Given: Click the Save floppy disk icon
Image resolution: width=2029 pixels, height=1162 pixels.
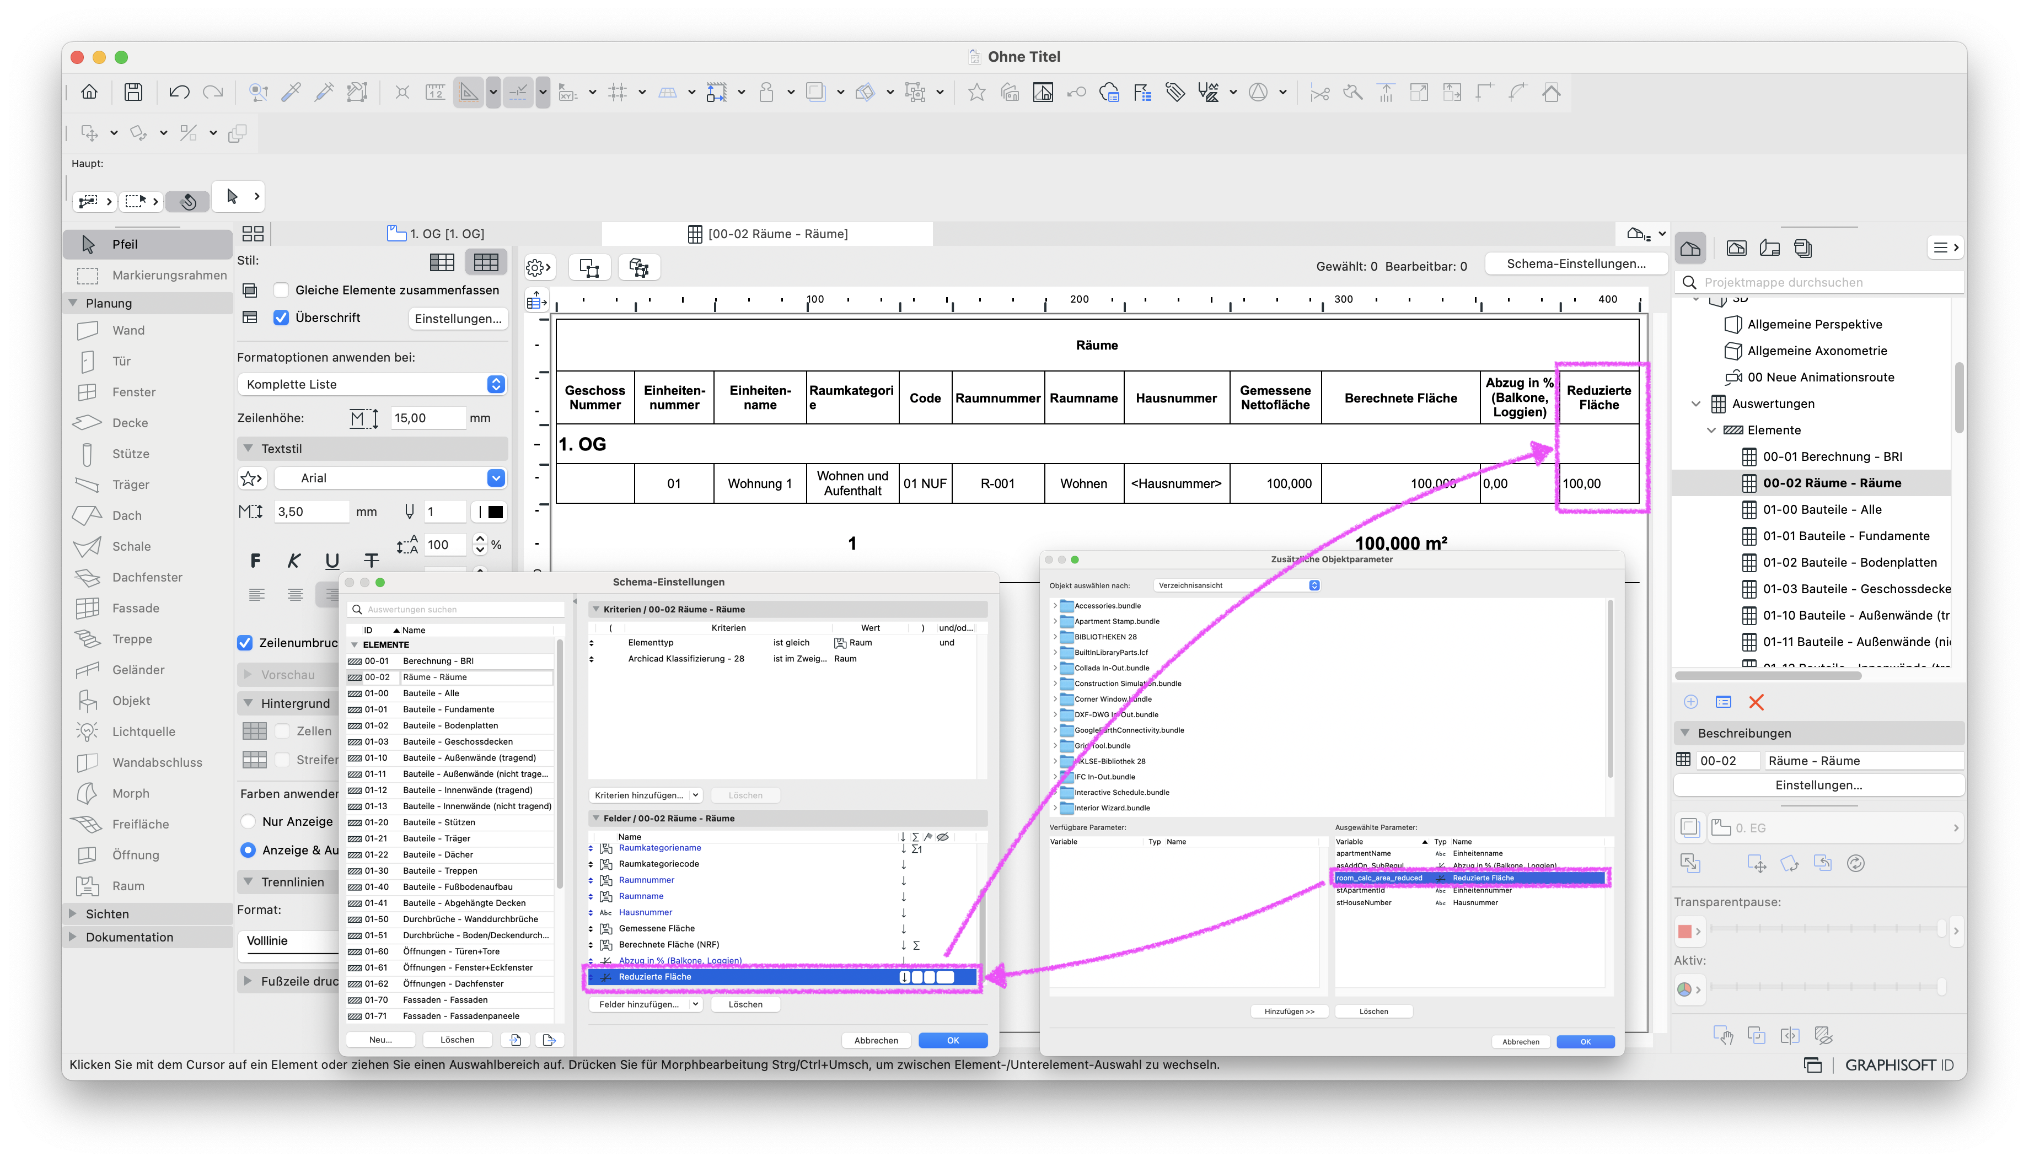Looking at the screenshot, I should coord(133,93).
